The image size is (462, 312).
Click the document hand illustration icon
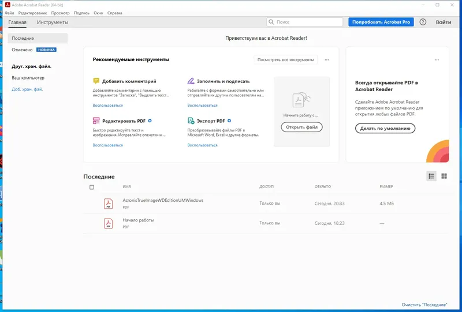tap(301, 100)
